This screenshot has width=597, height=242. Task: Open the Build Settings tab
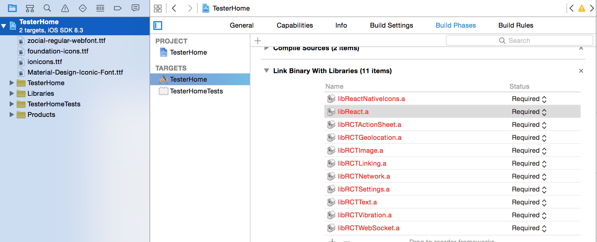coord(391,25)
